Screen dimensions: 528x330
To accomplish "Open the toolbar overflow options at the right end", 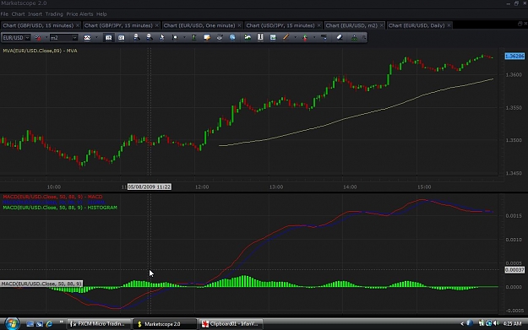I will click(364, 38).
